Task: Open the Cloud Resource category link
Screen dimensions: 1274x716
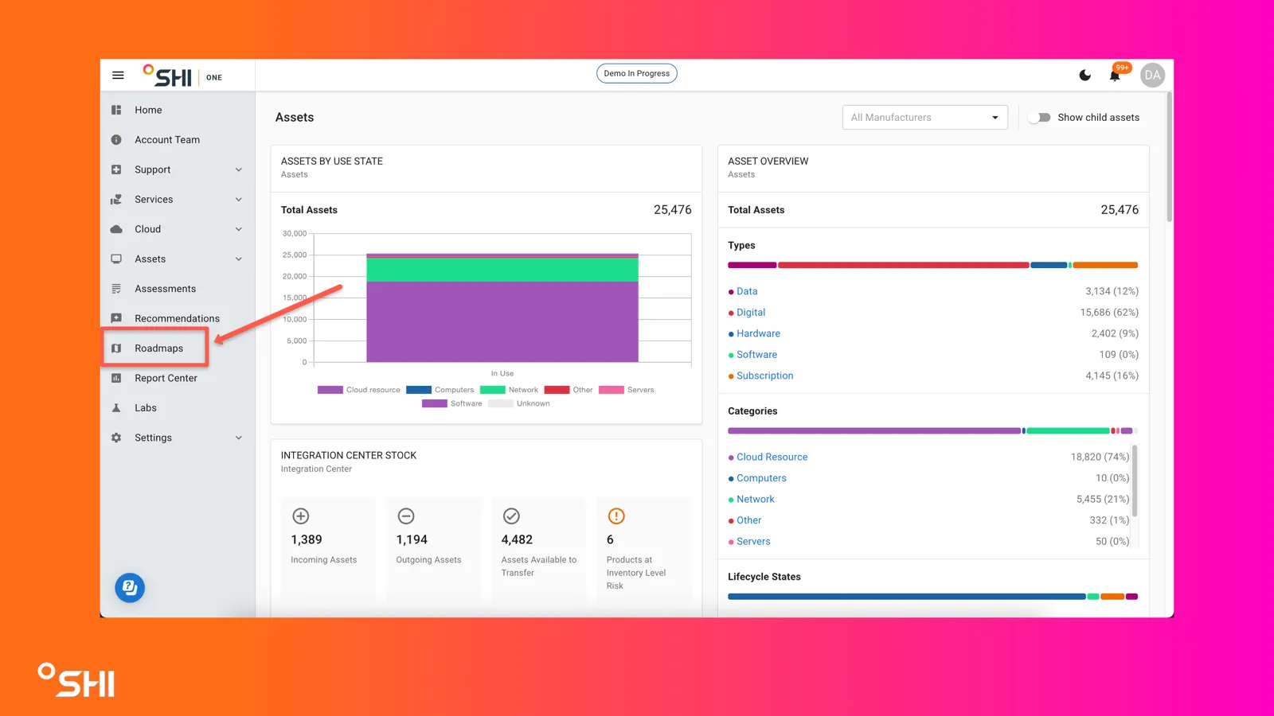Action: (x=772, y=457)
